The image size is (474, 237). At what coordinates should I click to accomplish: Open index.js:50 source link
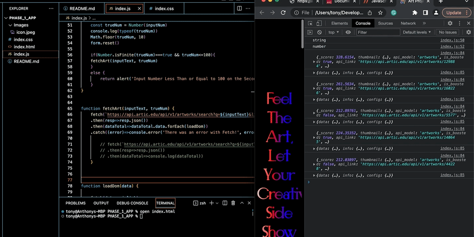click(452, 40)
